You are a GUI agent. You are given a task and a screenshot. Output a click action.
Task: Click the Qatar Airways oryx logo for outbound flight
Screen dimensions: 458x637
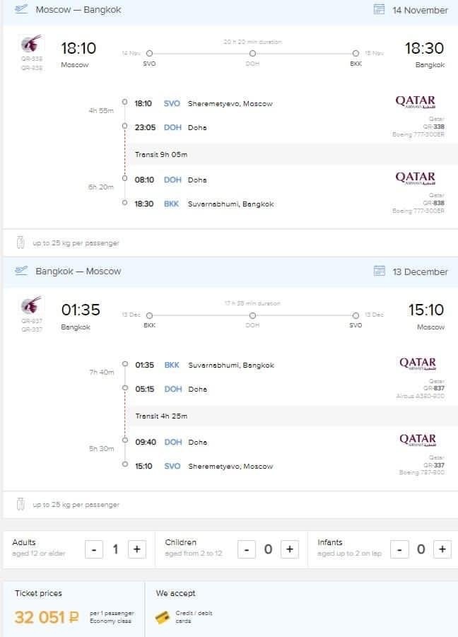[31, 44]
